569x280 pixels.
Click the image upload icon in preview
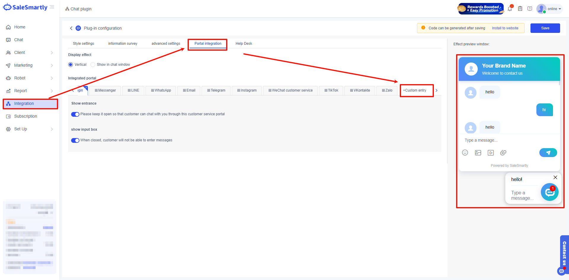[478, 153]
